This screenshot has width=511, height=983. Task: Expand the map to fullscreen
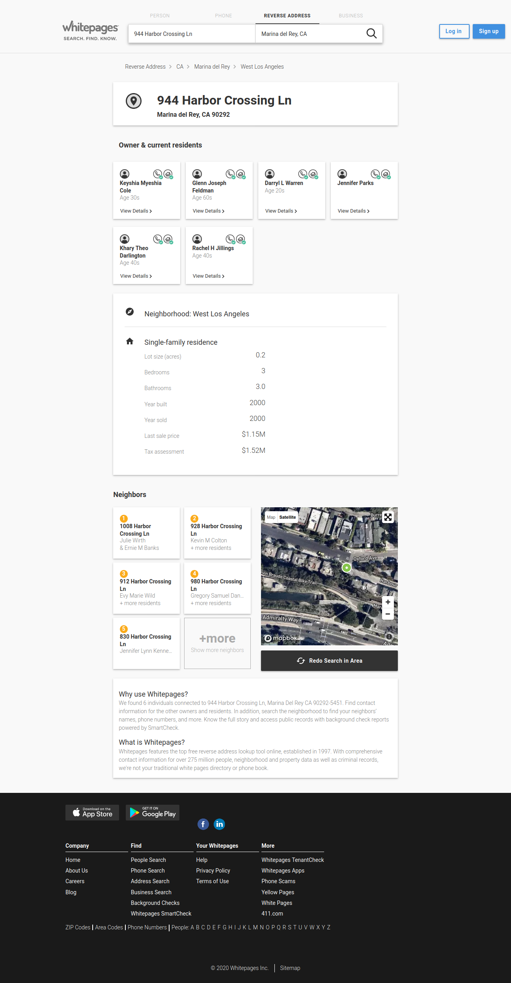pos(388,517)
